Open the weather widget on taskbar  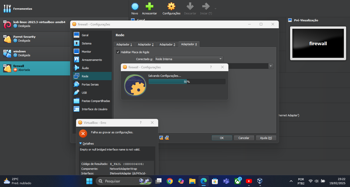pos(17,181)
